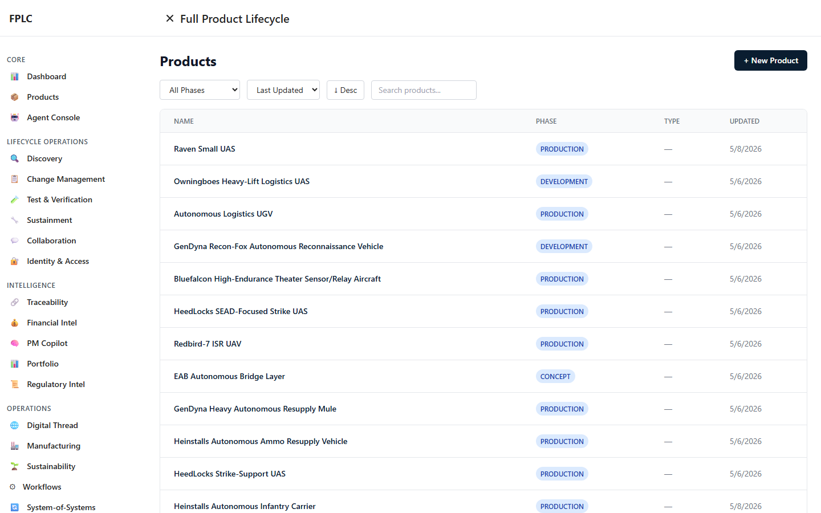Viewport: 821px width, 513px height.
Task: Click Raven Small UAS date 5/8/2026
Action: pos(746,149)
